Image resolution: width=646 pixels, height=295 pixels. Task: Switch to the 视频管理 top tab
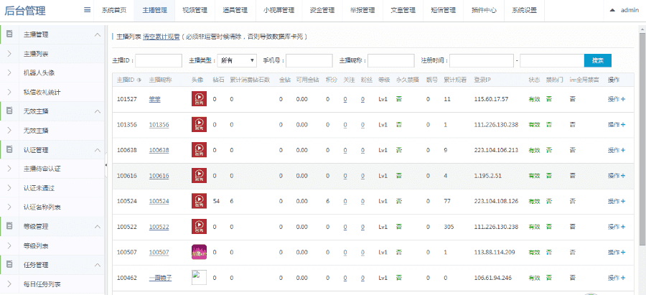pyautogui.click(x=195, y=10)
